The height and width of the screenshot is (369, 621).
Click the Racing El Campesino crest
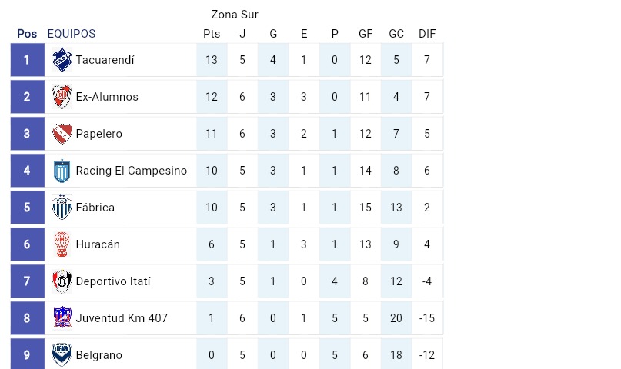(62, 171)
